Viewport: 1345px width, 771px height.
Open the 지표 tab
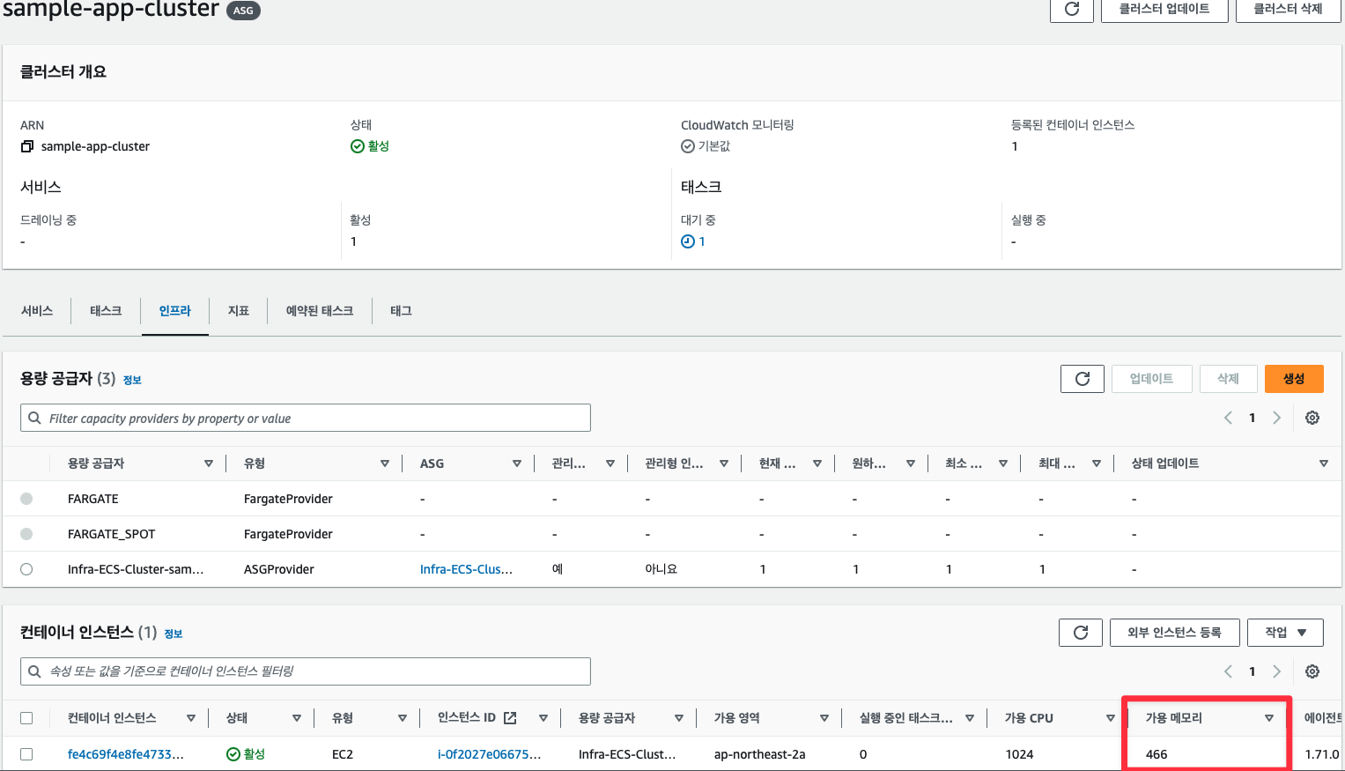238,311
